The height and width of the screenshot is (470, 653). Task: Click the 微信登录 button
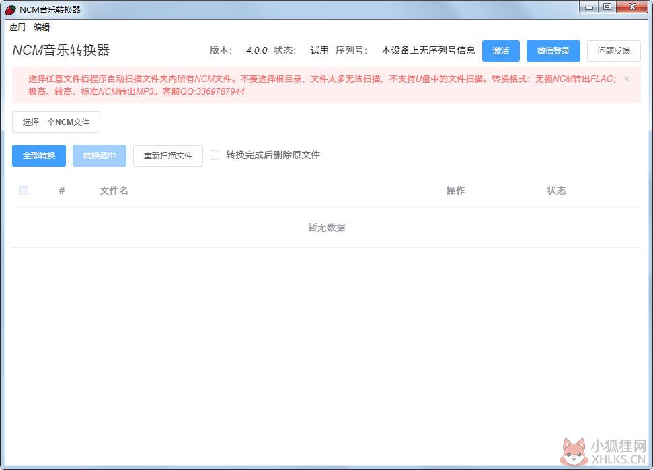click(553, 51)
